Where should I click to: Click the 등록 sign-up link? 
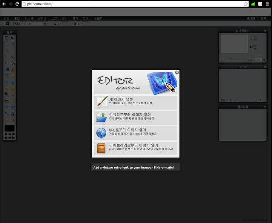click(x=263, y=18)
